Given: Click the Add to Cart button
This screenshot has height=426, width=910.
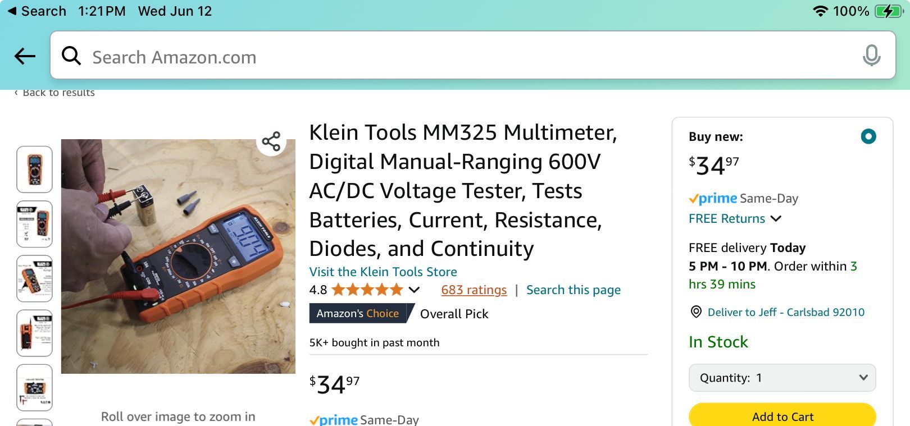Looking at the screenshot, I should point(782,416).
